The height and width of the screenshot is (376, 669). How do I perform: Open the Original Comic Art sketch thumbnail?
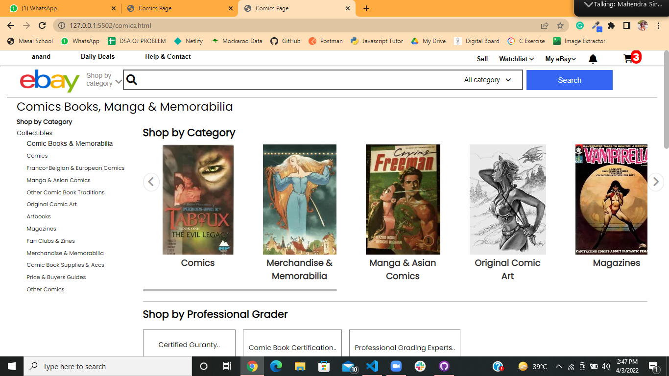[508, 199]
